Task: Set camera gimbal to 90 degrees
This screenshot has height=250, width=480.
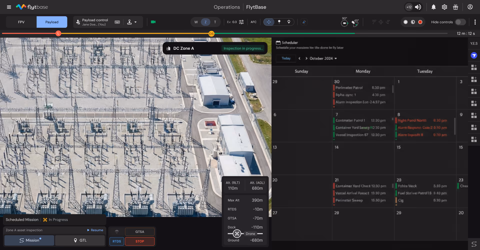Action: click(344, 22)
